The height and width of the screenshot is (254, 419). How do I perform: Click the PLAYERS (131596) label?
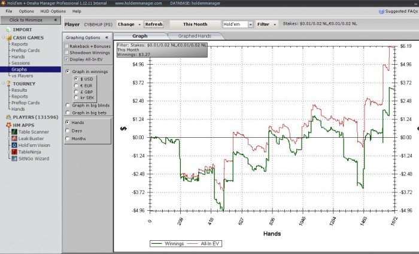pyautogui.click(x=35, y=117)
